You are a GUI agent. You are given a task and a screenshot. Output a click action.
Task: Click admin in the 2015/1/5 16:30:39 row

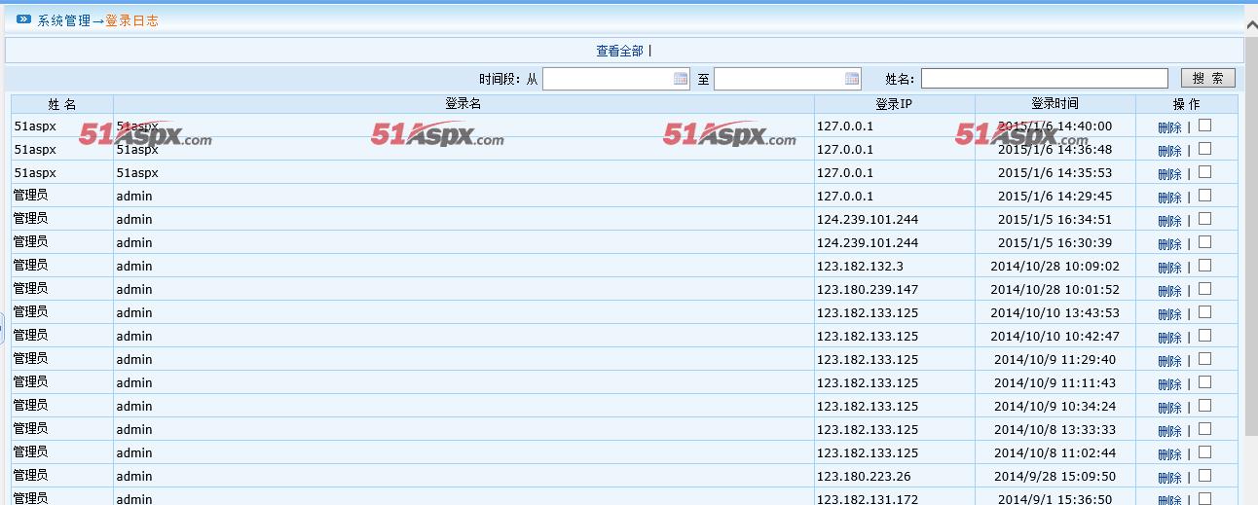tap(134, 242)
